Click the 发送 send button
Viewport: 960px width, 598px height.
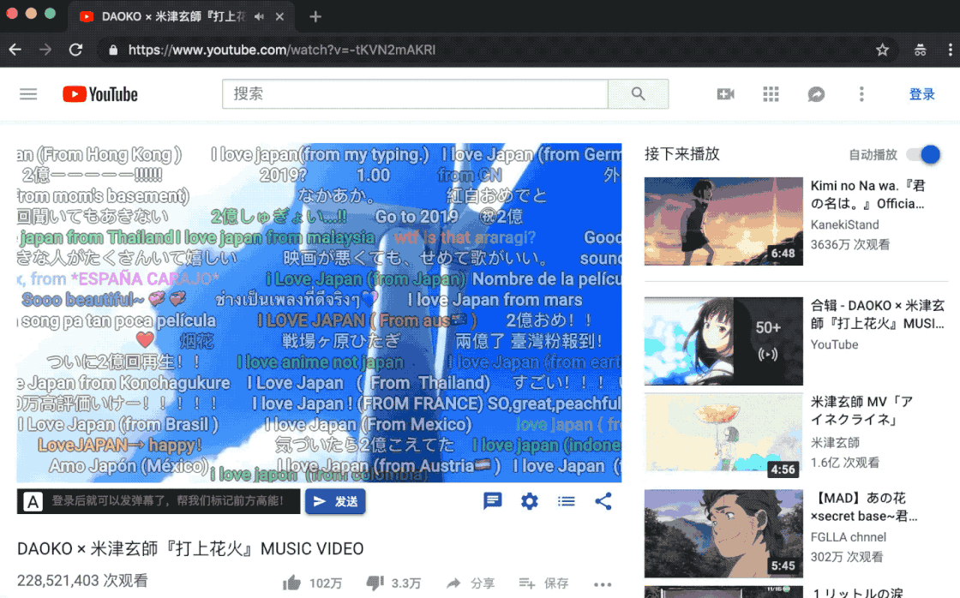coord(335,501)
